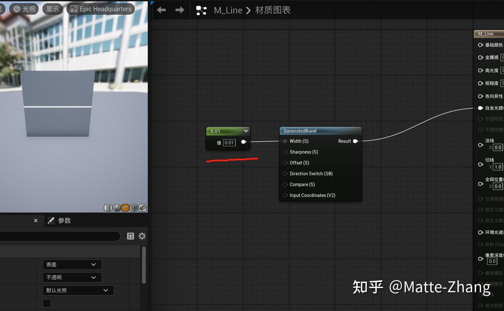Open the 不透明 blend mode dropdown
This screenshot has width=504, height=311.
pyautogui.click(x=72, y=277)
